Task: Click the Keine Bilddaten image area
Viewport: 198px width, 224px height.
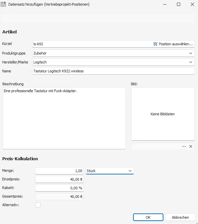Action: tap(163, 114)
